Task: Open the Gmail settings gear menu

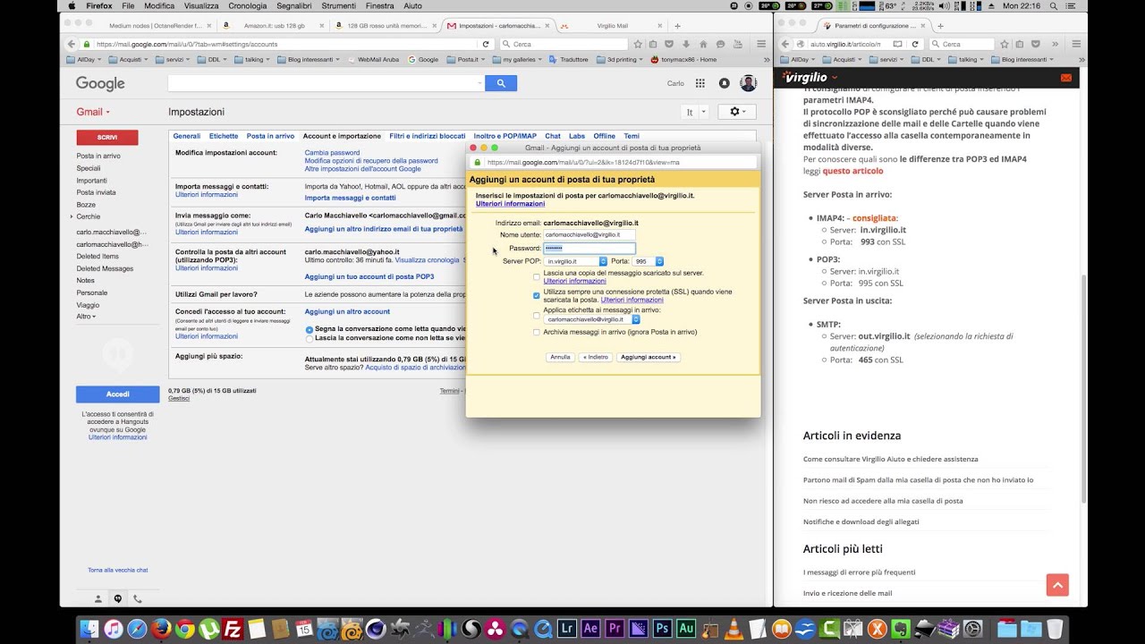Action: 738,112
